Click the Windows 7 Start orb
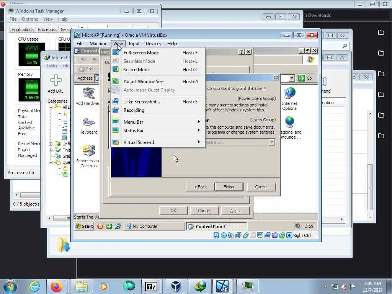 tap(10, 286)
